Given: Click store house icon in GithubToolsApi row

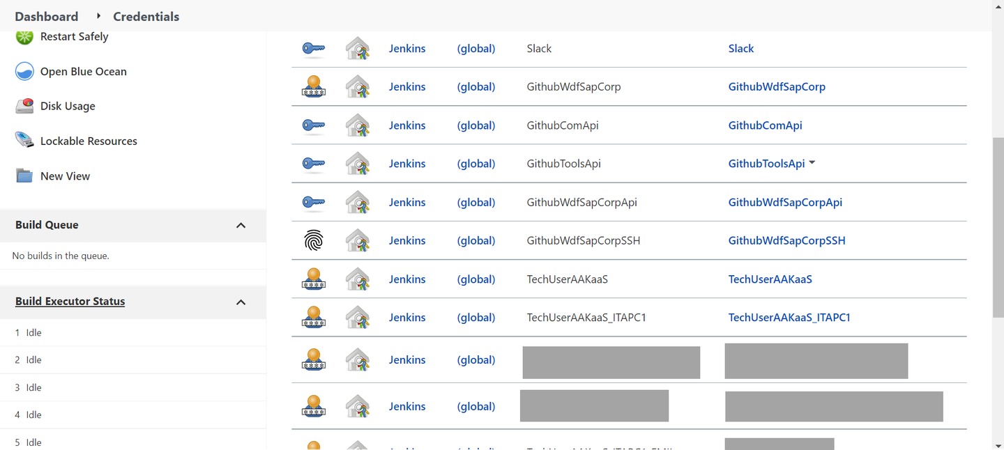Looking at the screenshot, I should point(358,164).
